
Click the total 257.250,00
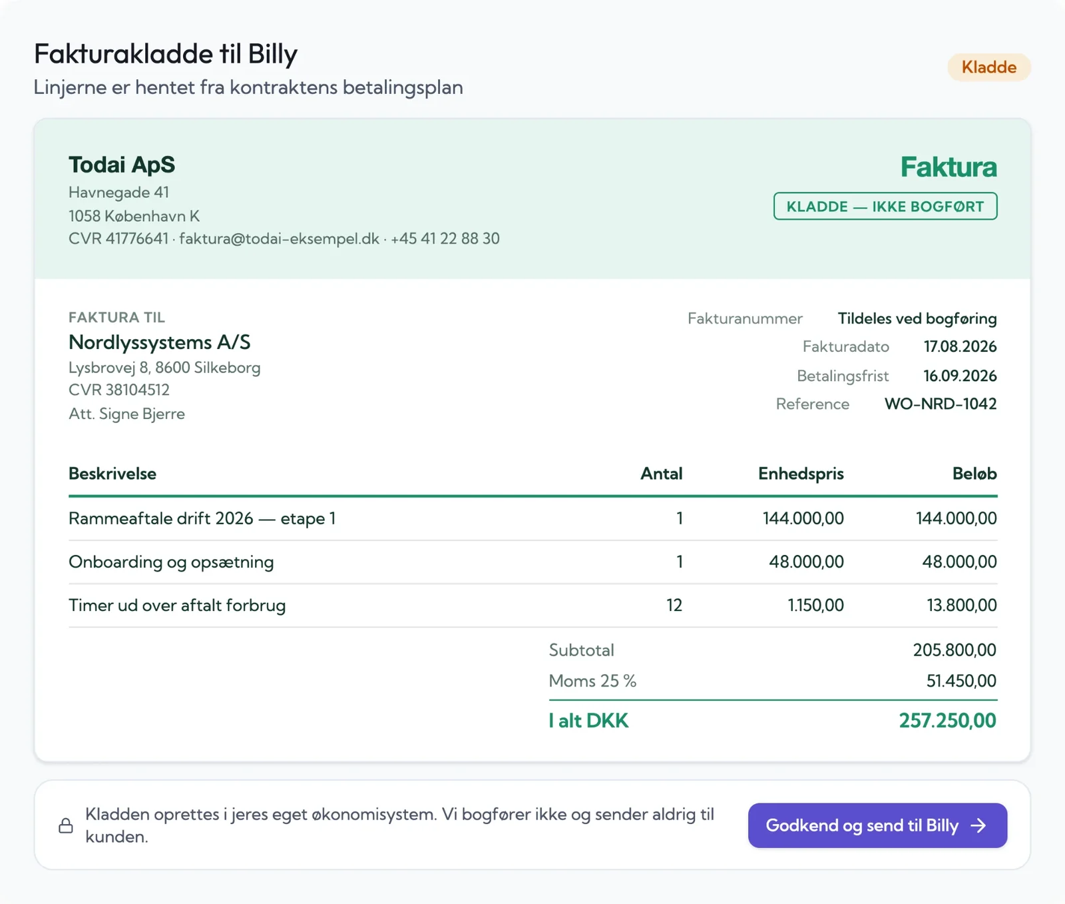coord(947,720)
